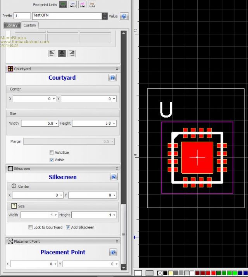Set footprint units to cm
Image resolution: width=248 pixels, height=277 pixels.
point(72,5)
